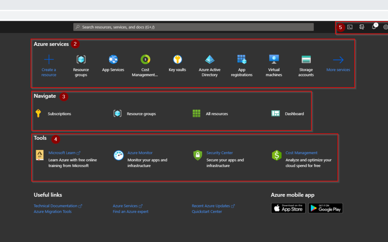
Task: Launch Cloud Shell from the top bar
Action: pyautogui.click(x=350, y=27)
